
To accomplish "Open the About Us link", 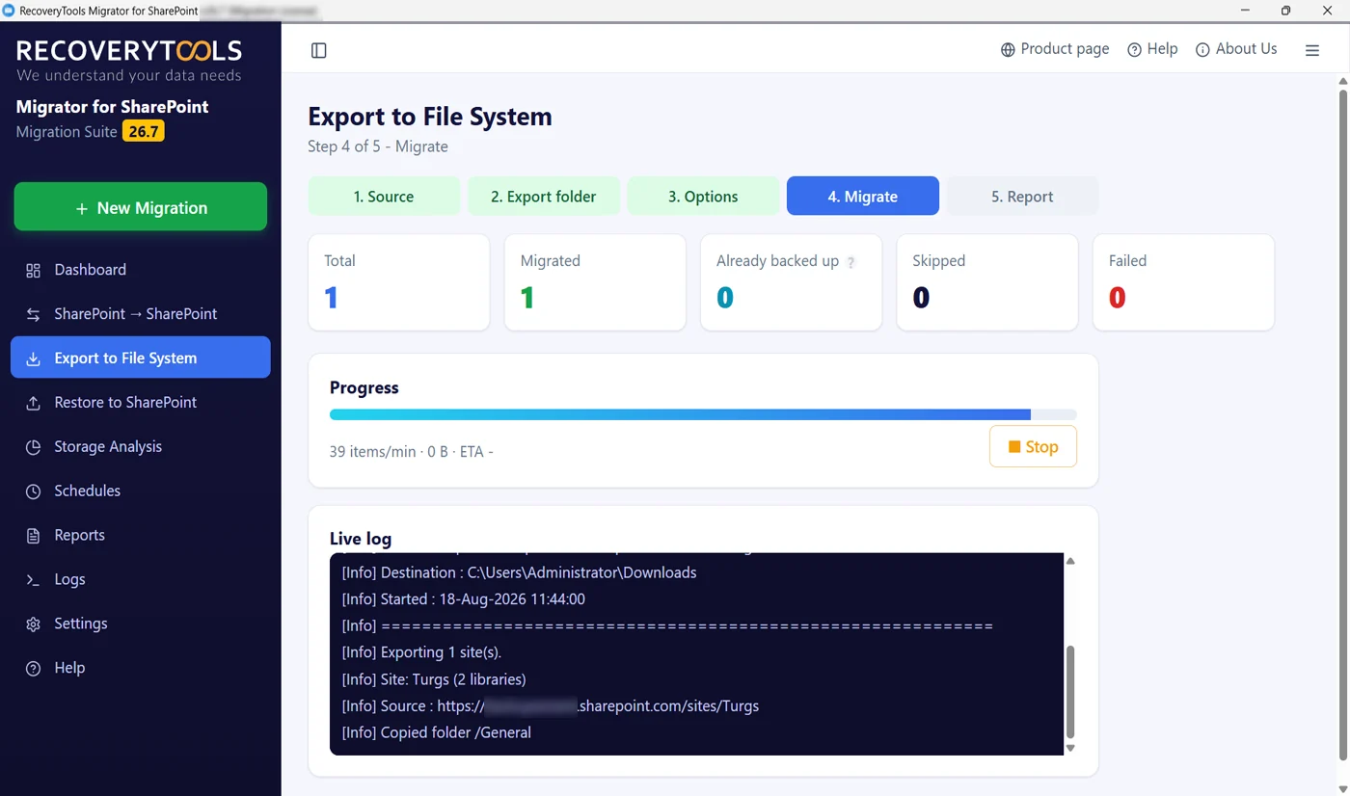I will (x=1236, y=49).
